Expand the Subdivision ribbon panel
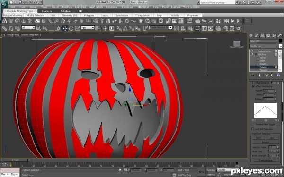Viewport: 284px width, 177px height. pos(122,15)
